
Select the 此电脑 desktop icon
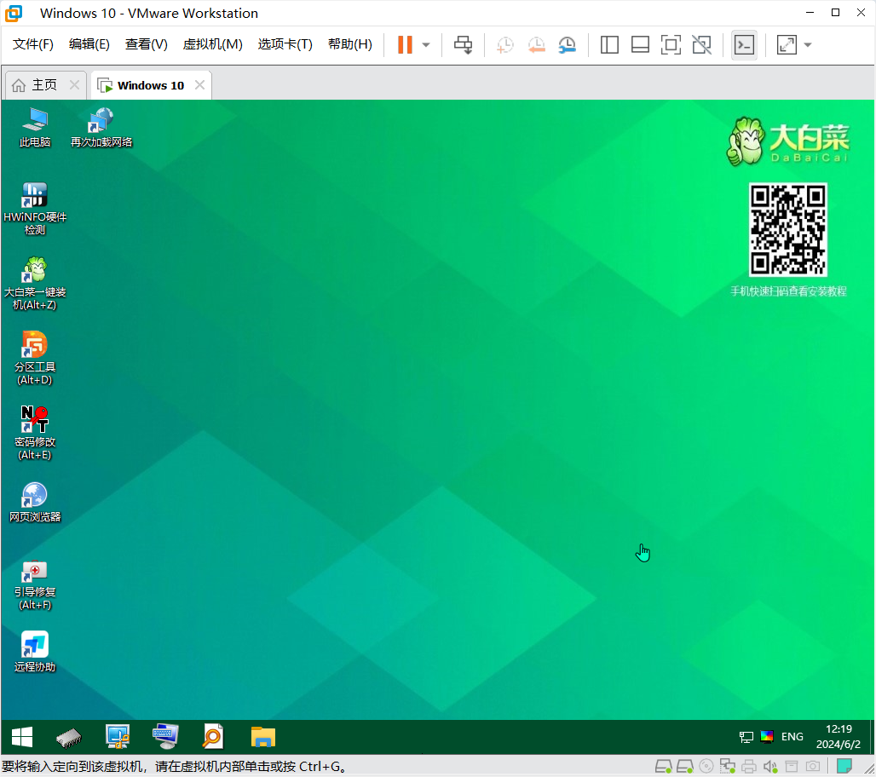click(35, 128)
